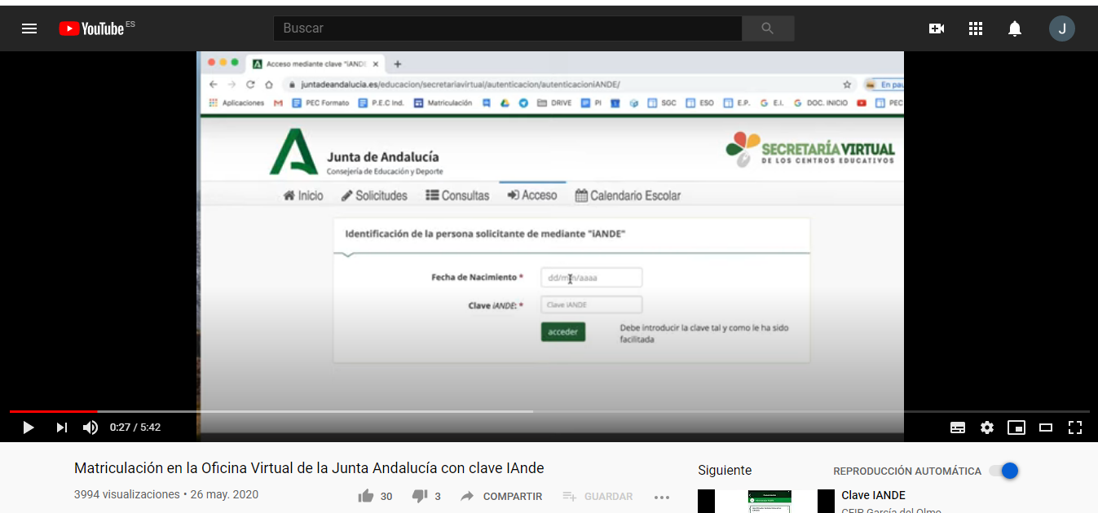Click COMPARTIR to share video

(x=501, y=496)
